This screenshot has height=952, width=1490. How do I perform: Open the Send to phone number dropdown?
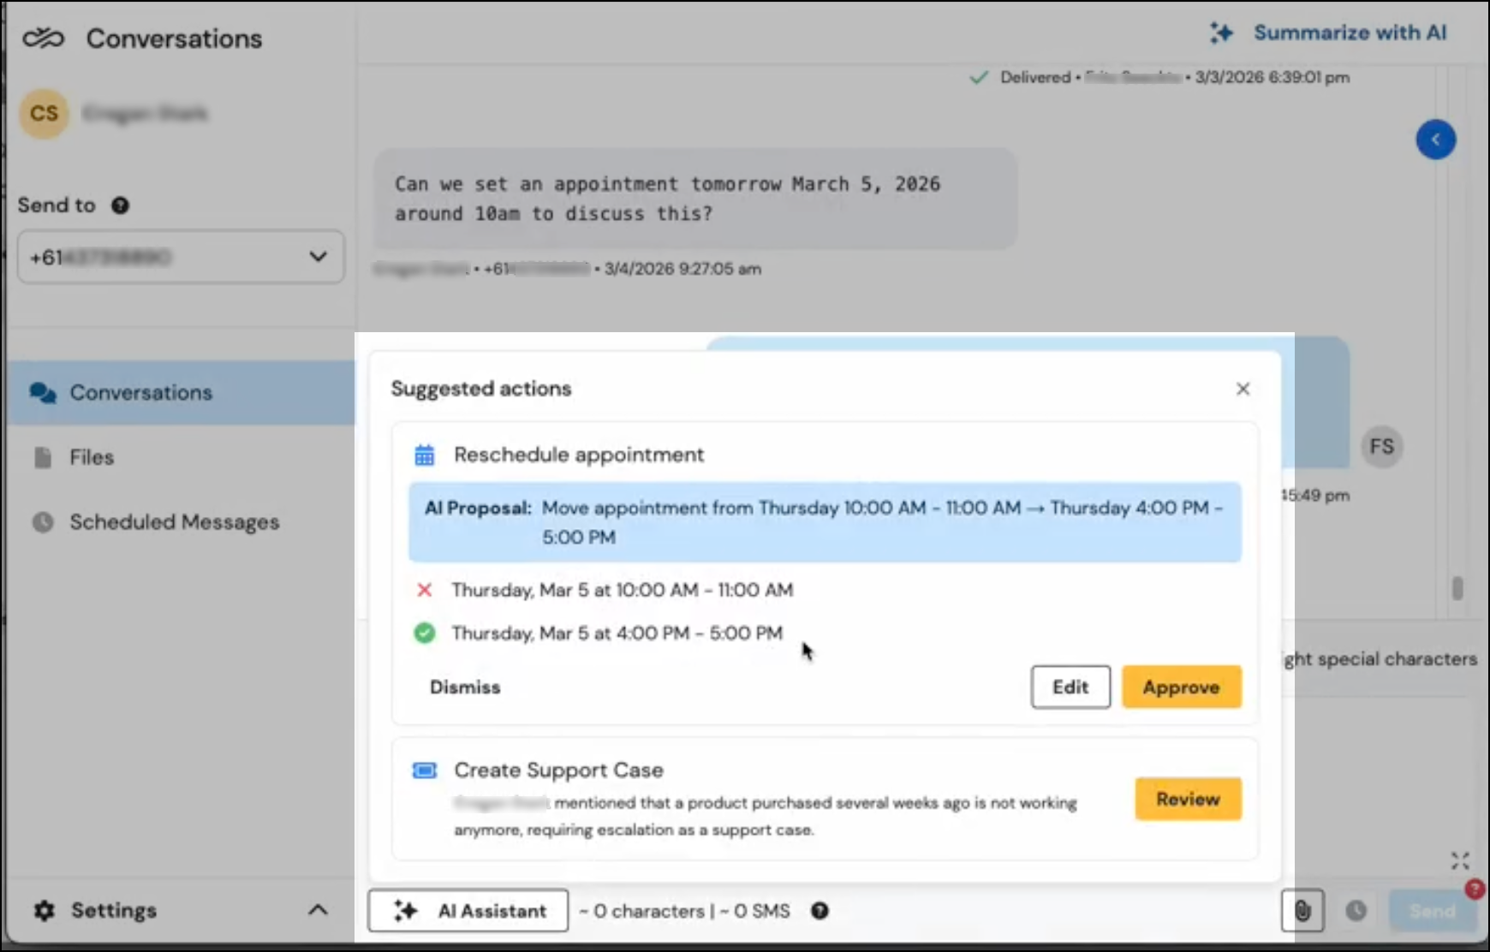click(x=181, y=257)
